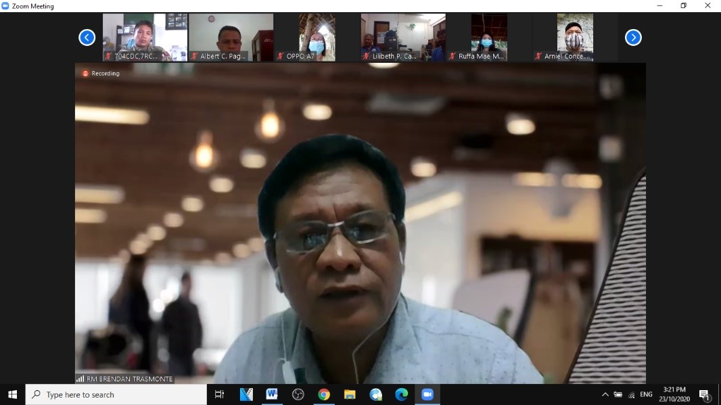Click the Type here to search box

coord(116,394)
